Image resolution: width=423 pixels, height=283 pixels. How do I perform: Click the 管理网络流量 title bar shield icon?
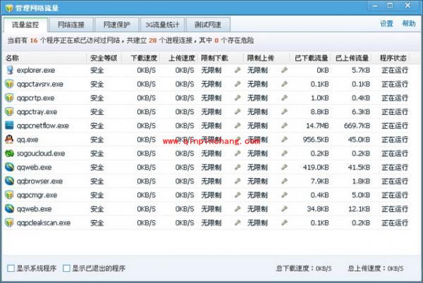[9, 8]
